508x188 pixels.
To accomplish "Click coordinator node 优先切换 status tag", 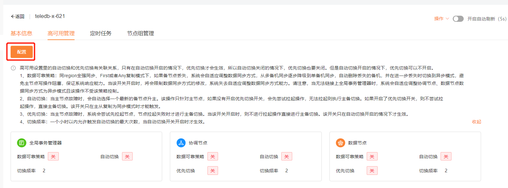I will [x=213, y=171].
